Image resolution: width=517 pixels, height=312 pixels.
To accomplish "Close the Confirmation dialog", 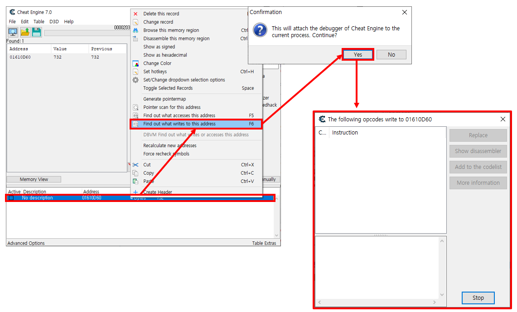I will pos(405,12).
